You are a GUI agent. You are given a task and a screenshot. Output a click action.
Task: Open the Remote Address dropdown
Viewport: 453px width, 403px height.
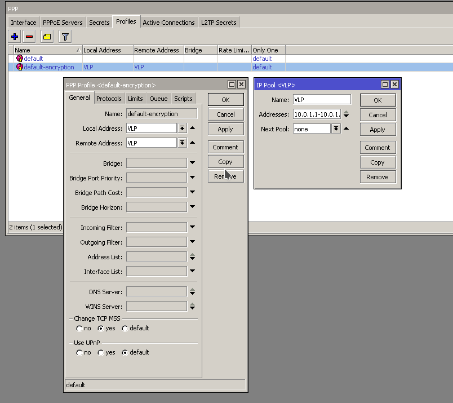182,143
